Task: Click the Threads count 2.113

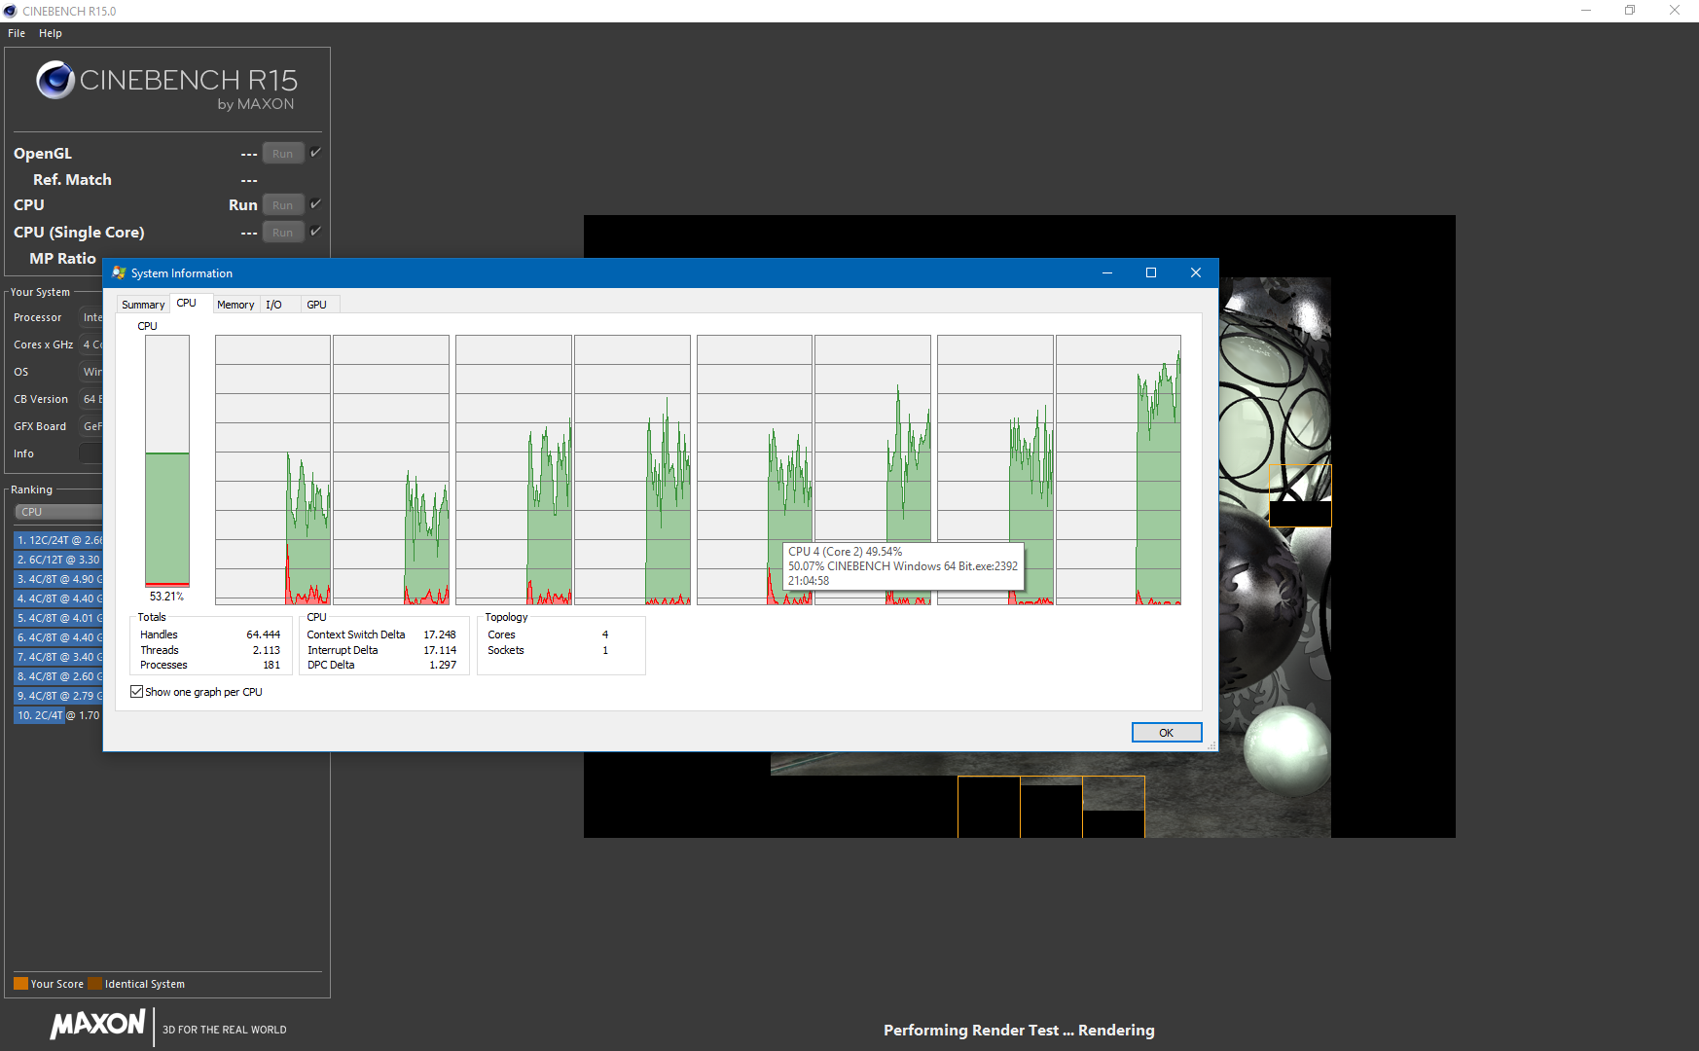Action: (x=267, y=650)
